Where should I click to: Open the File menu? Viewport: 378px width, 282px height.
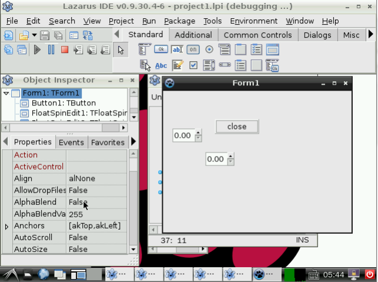pyautogui.click(x=12, y=21)
